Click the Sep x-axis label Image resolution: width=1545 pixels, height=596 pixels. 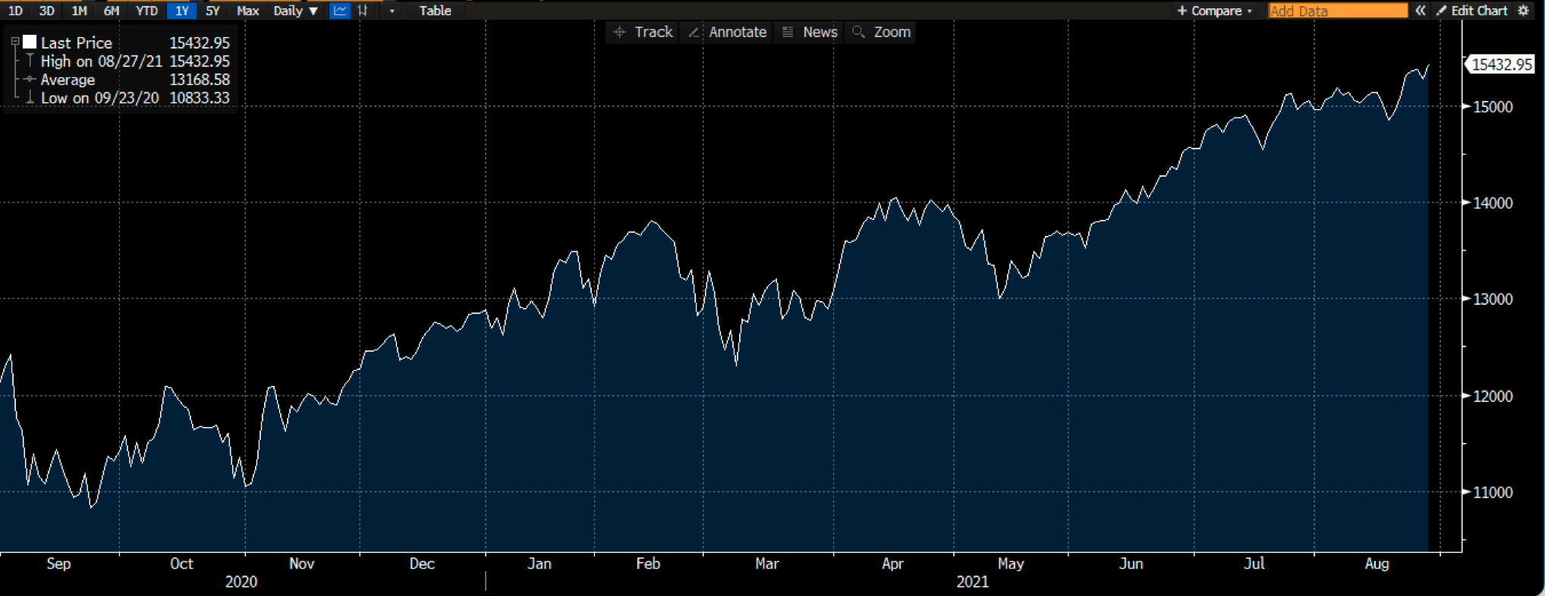58,563
